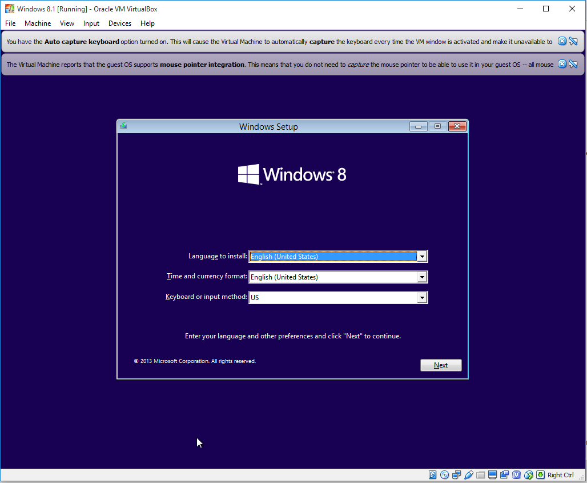Click the mouse integration status icon
Viewport: 587px width, 483px height.
pyautogui.click(x=528, y=474)
